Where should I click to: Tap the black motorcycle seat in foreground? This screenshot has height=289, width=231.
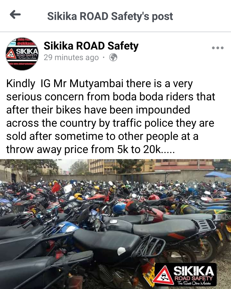tap(106, 244)
